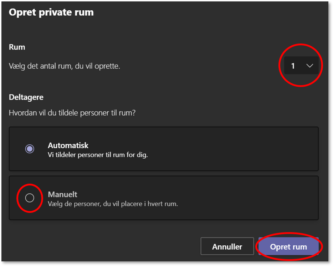Click the number 1 in room selector
The width and height of the screenshot is (333, 266).
tap(293, 66)
